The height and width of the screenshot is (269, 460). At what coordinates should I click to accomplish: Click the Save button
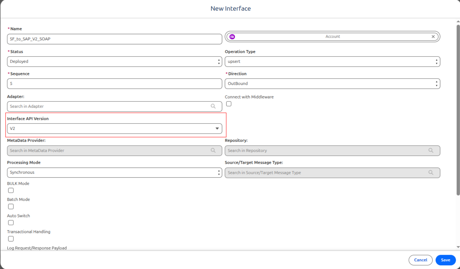pos(445,260)
